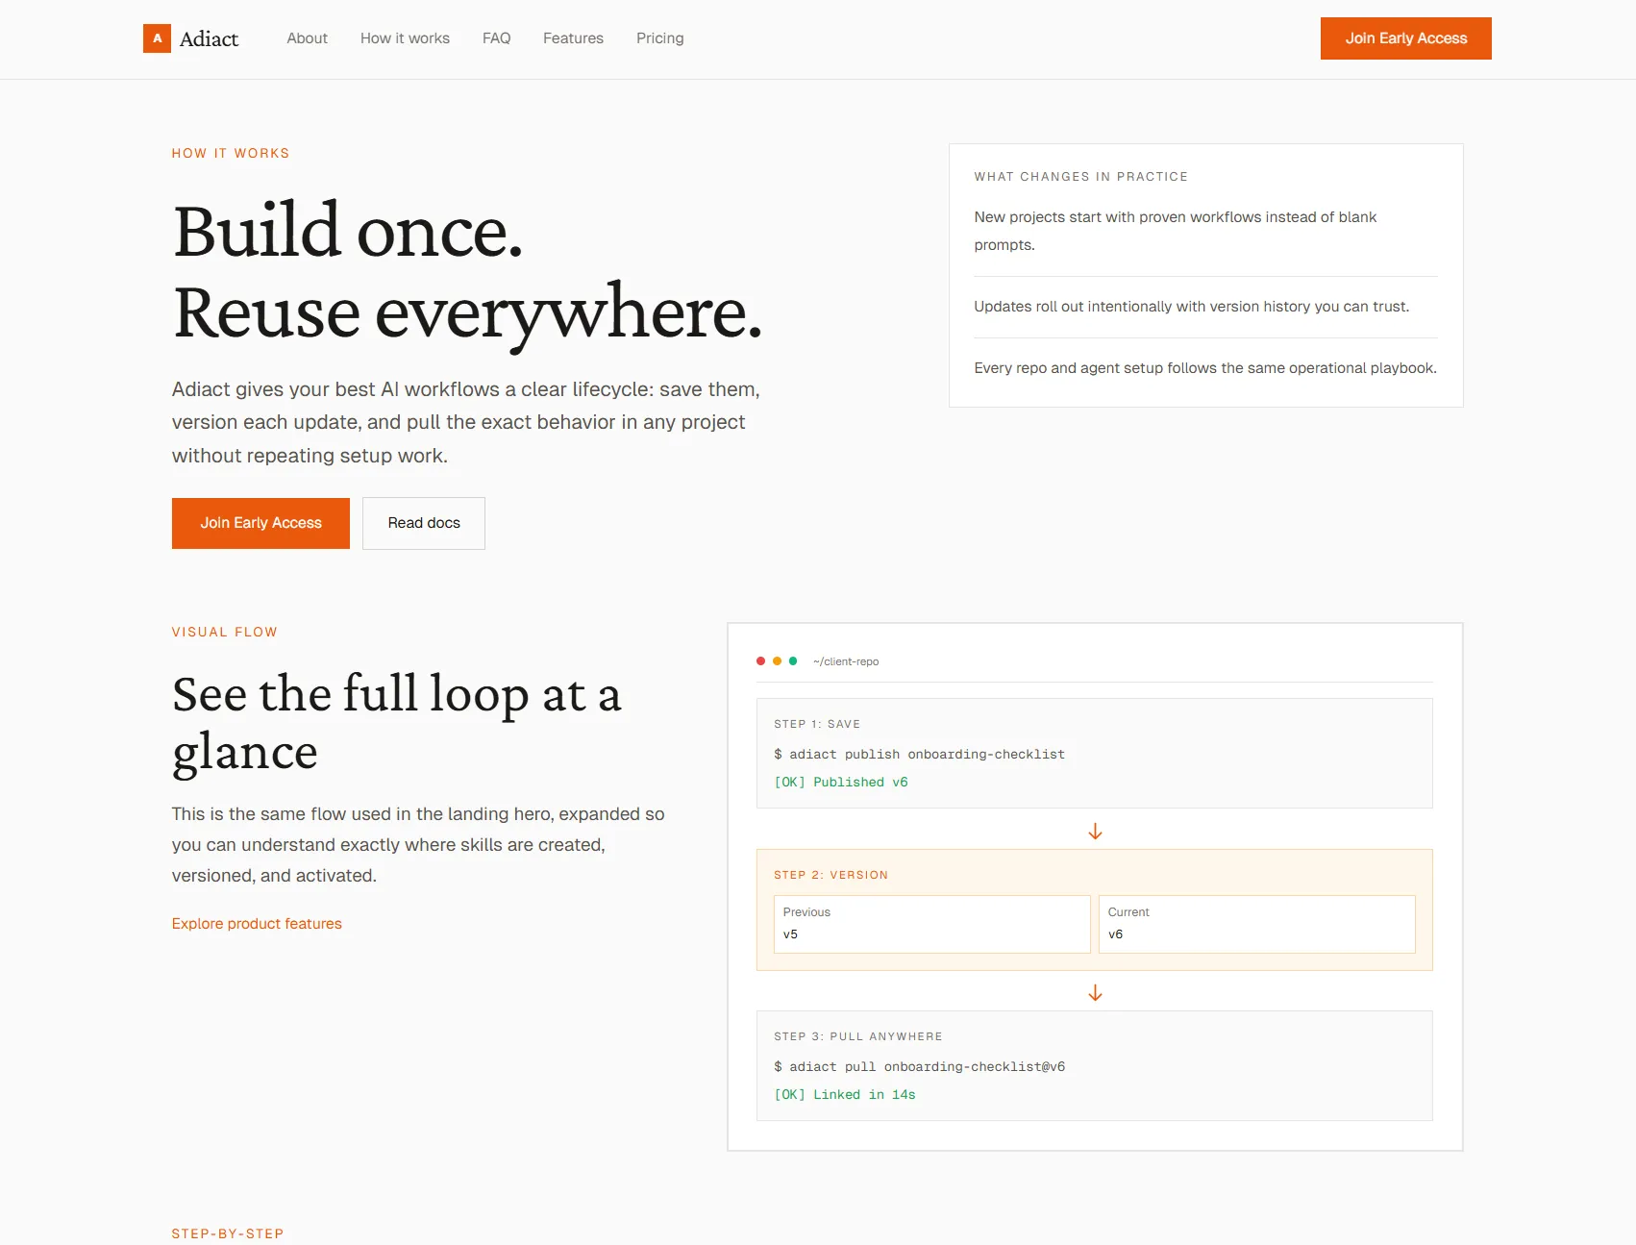The height and width of the screenshot is (1245, 1636).
Task: Click the '[OK] Linked in 14s' output
Action: pos(845,1095)
